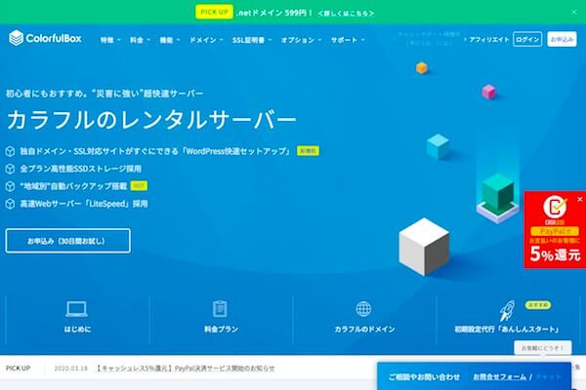Viewport: 586px width, 390px height.
Task: Expand the 料金 menu
Action: click(140, 40)
